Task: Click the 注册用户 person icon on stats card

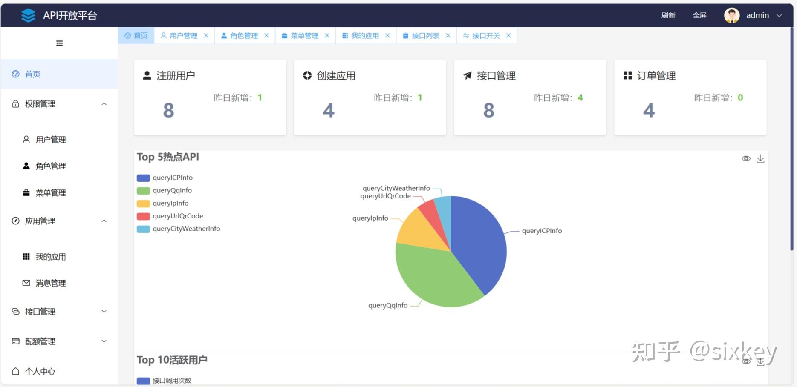Action: click(147, 75)
